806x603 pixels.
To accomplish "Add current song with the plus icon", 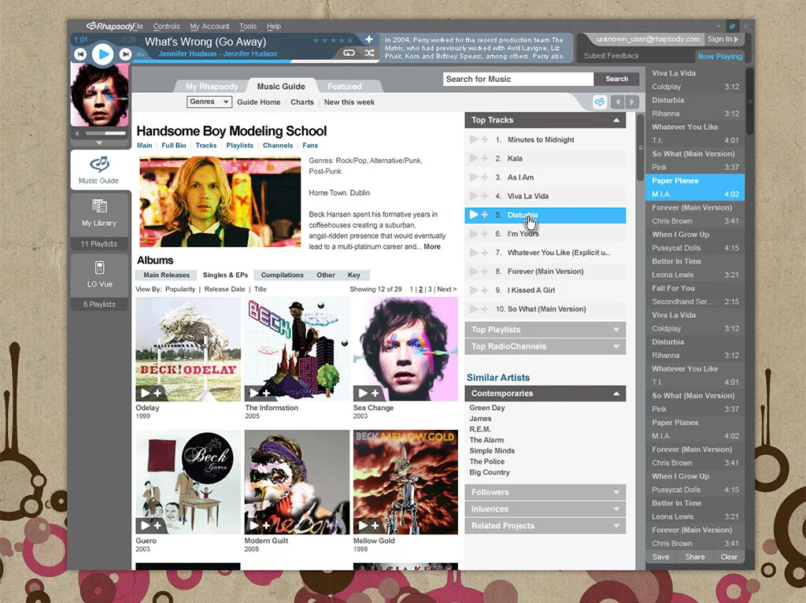I will pyautogui.click(x=368, y=39).
